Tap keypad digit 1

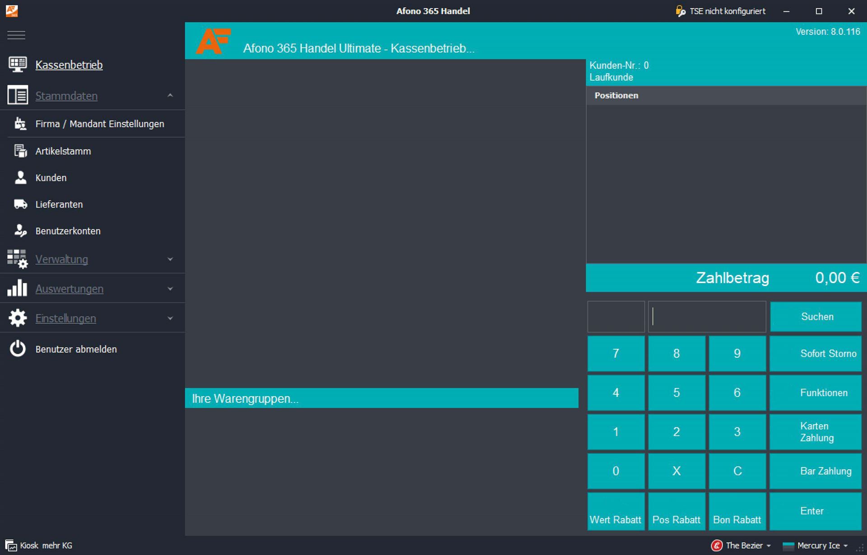616,432
